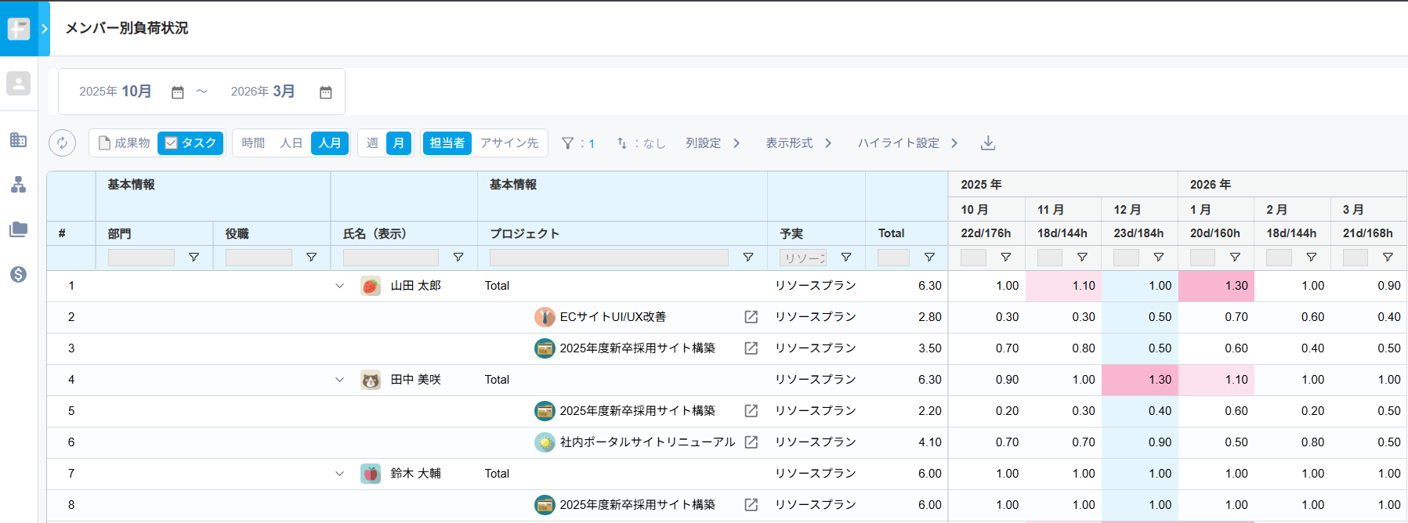Image resolution: width=1408 pixels, height=523 pixels.
Task: Switch the period toggle to 週
Action: point(372,143)
